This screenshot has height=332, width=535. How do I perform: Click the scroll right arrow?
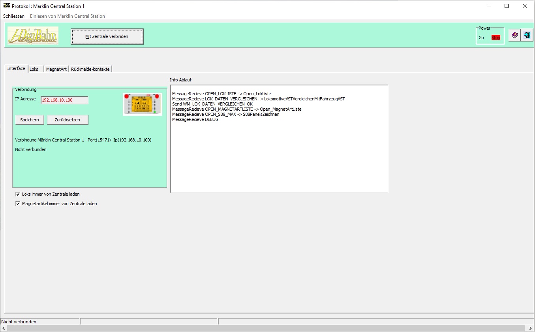(x=531, y=328)
